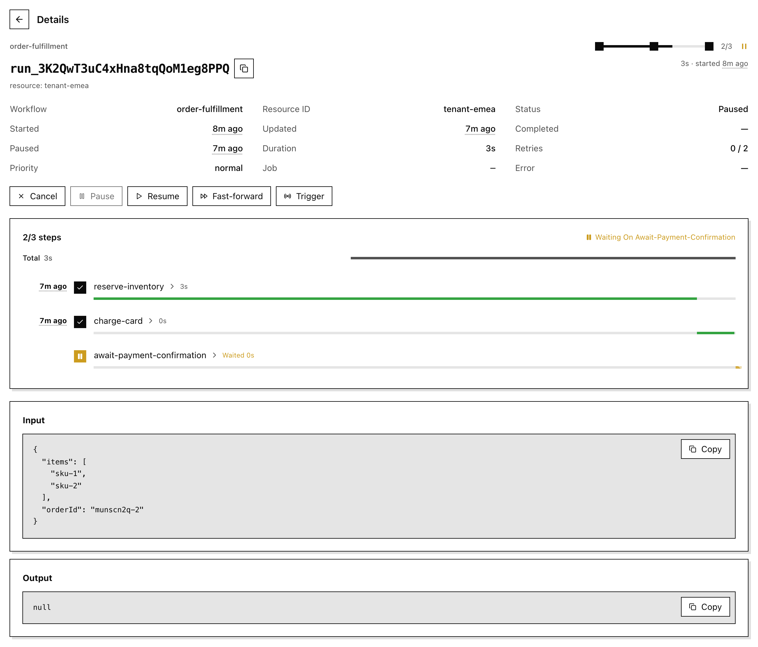The width and height of the screenshot is (758, 647).
Task: Click the back arrow button
Action: pyautogui.click(x=19, y=19)
